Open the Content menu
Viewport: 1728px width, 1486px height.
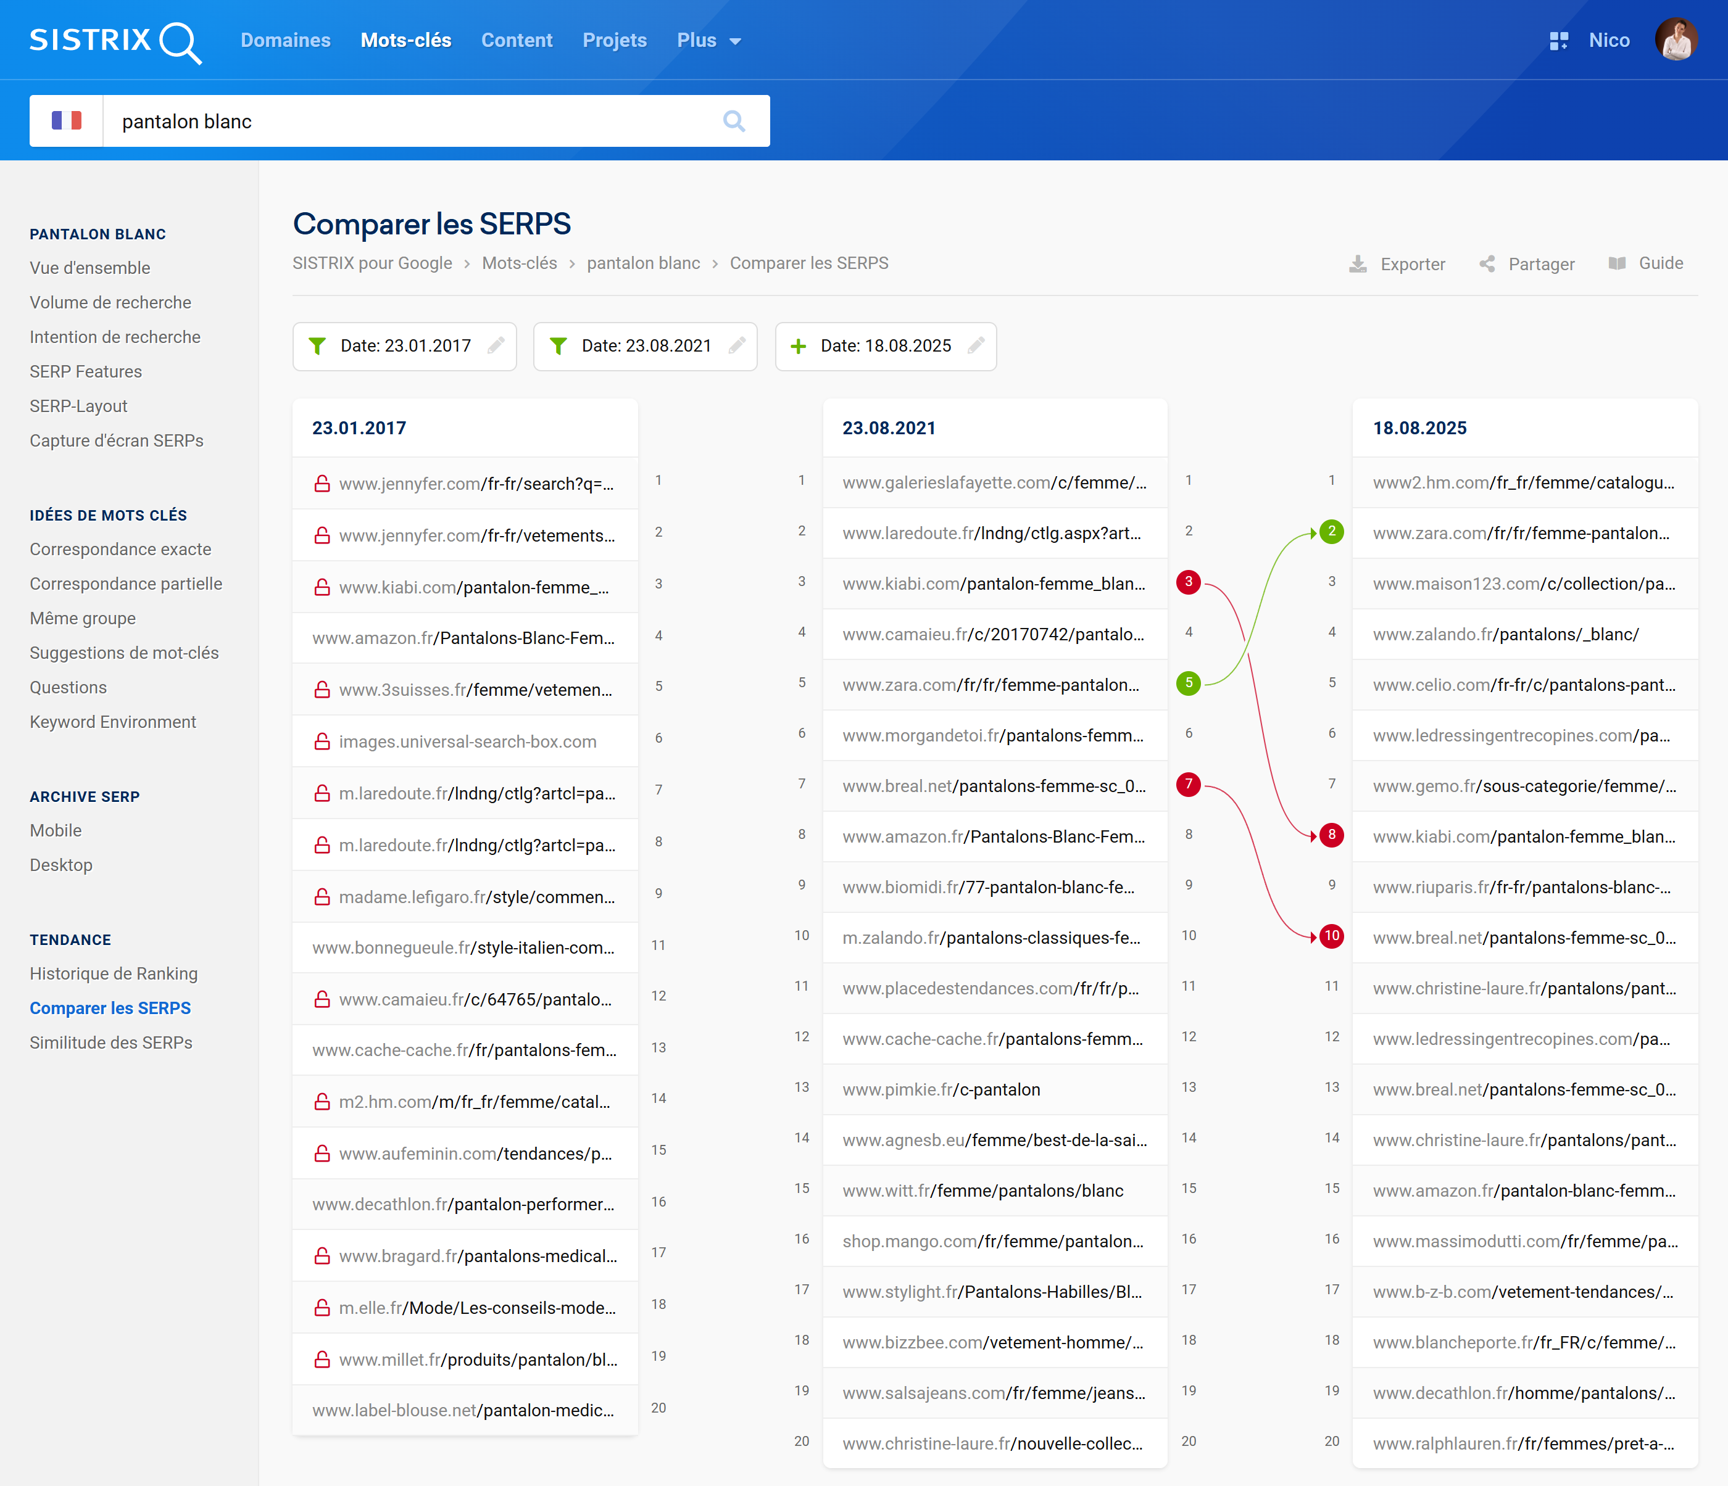tap(516, 40)
